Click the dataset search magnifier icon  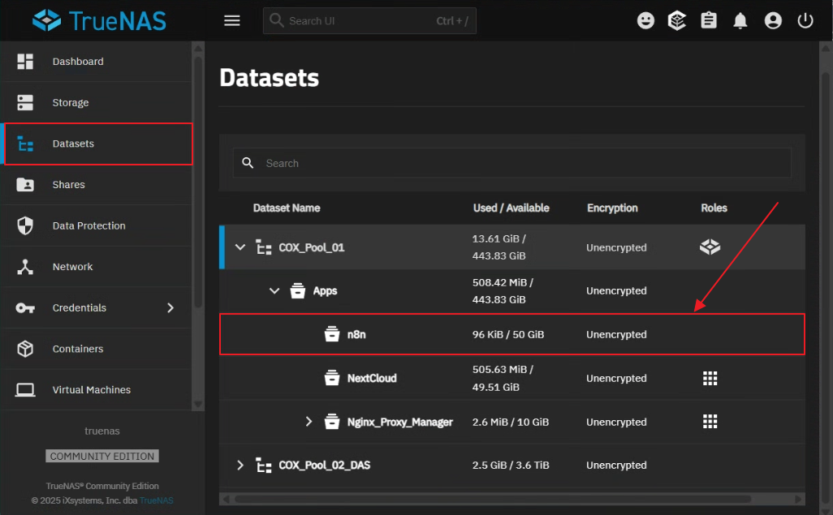coord(248,162)
